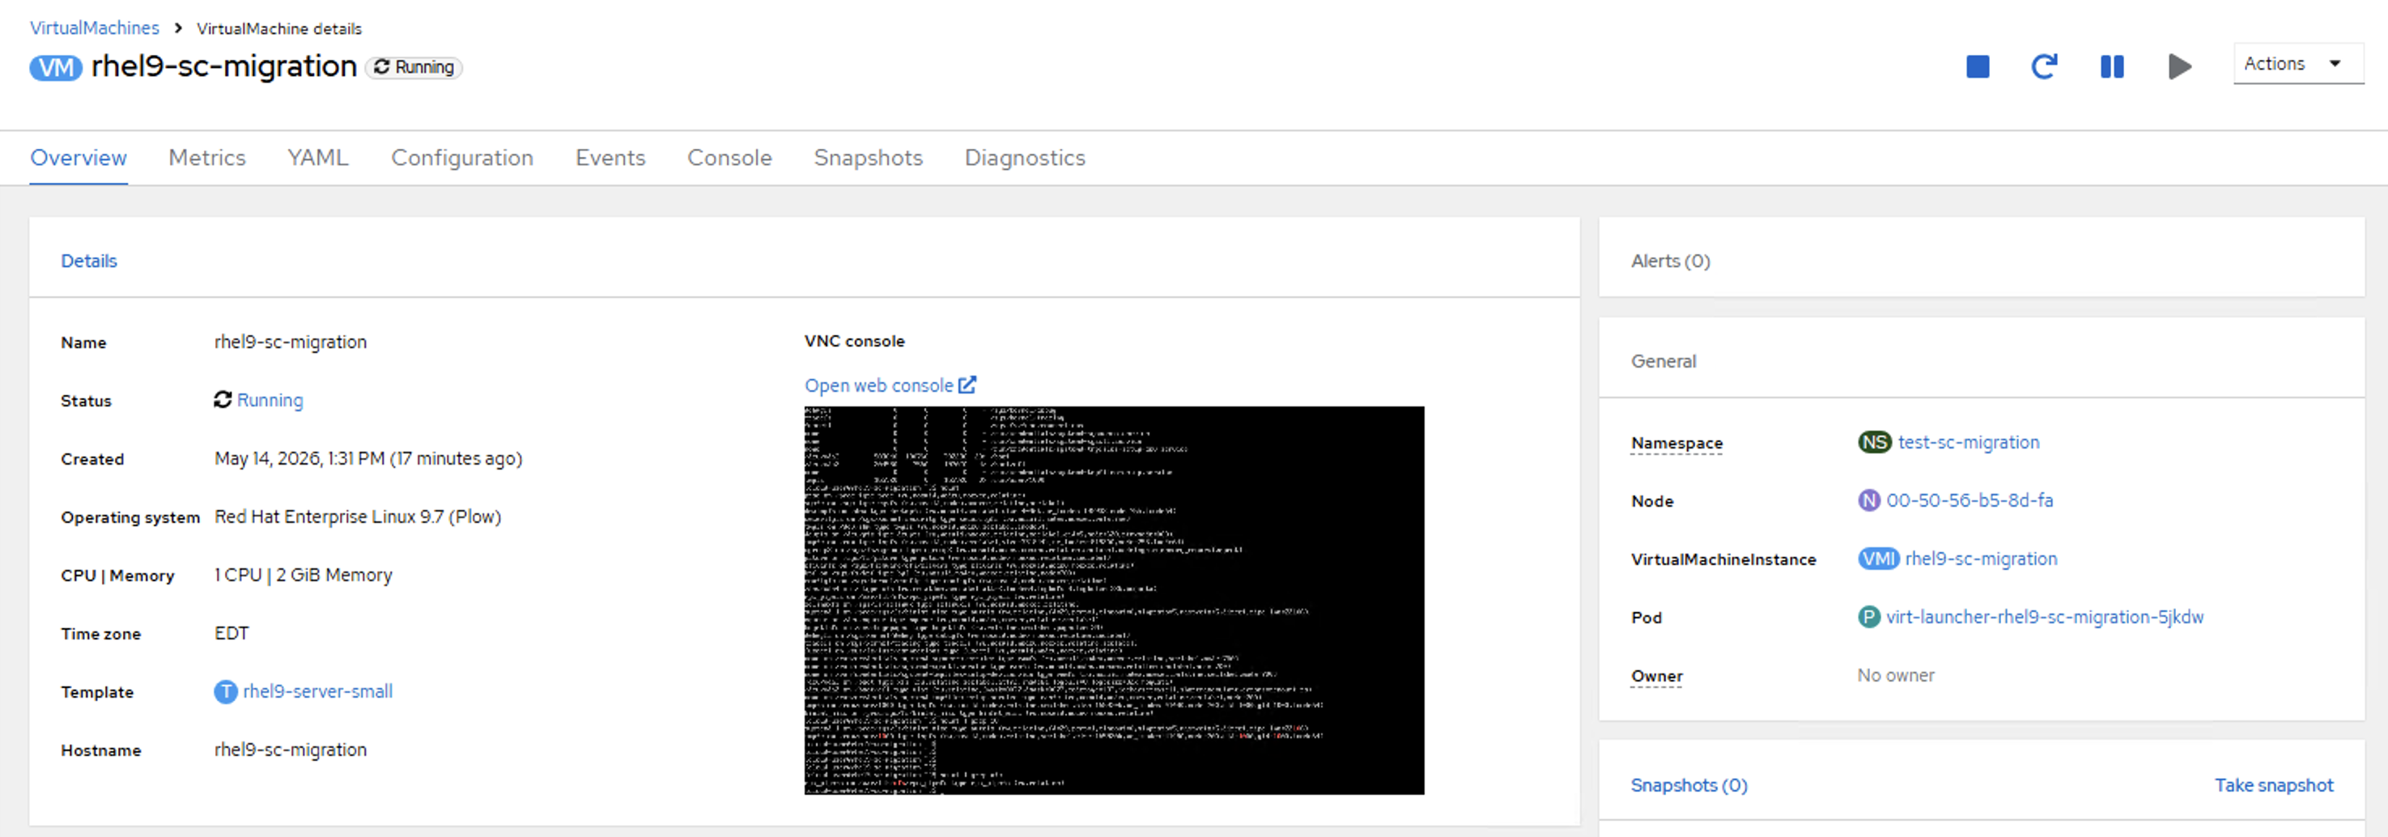Open pod virt-launcher-rhel9-sc-migration-5jkdw link
The image size is (2388, 837).
pyautogui.click(x=2045, y=618)
